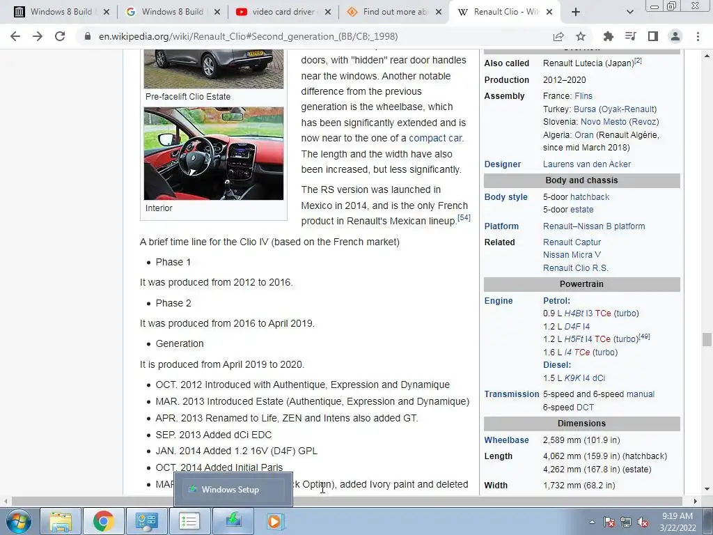713x535 pixels.
Task: Close the first Windows 8 Build tab
Action: click(107, 12)
